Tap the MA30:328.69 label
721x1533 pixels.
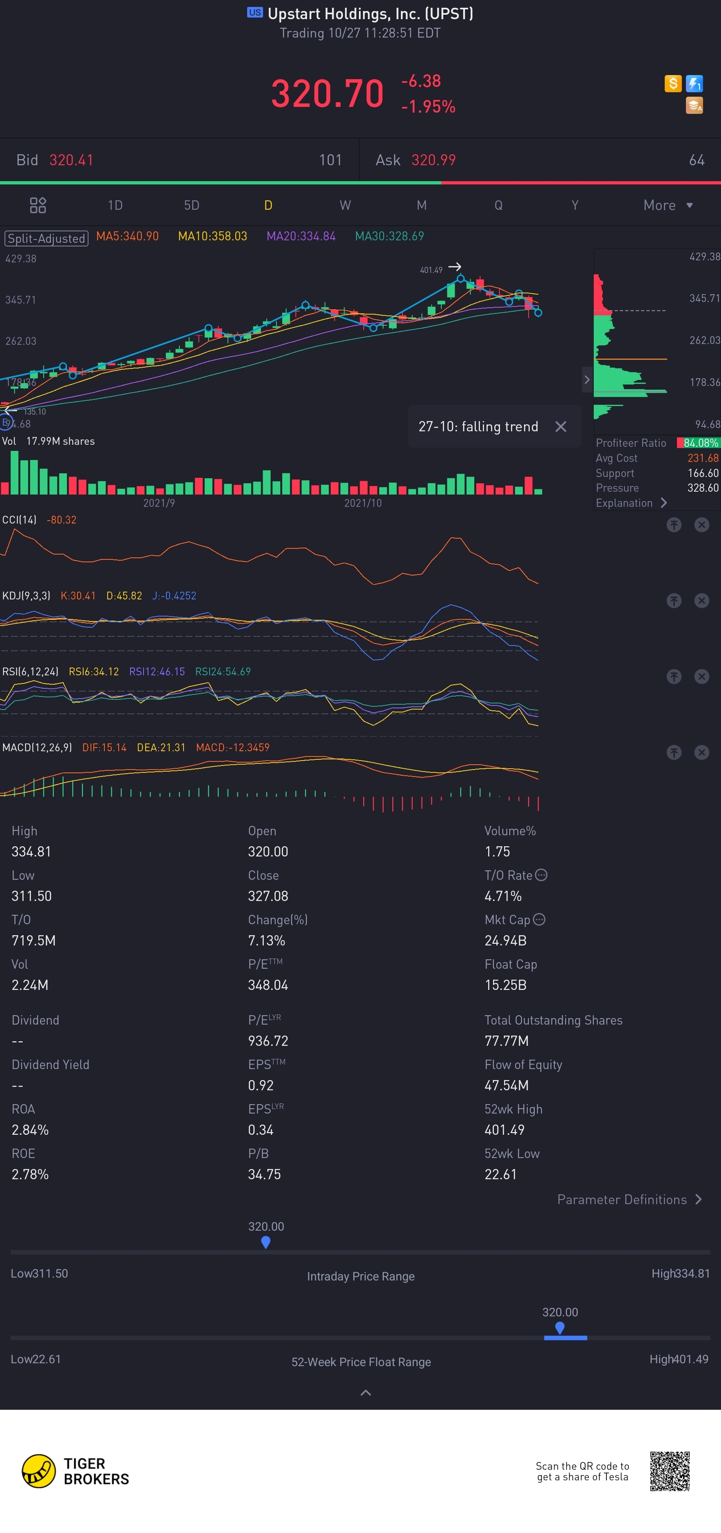389,236
